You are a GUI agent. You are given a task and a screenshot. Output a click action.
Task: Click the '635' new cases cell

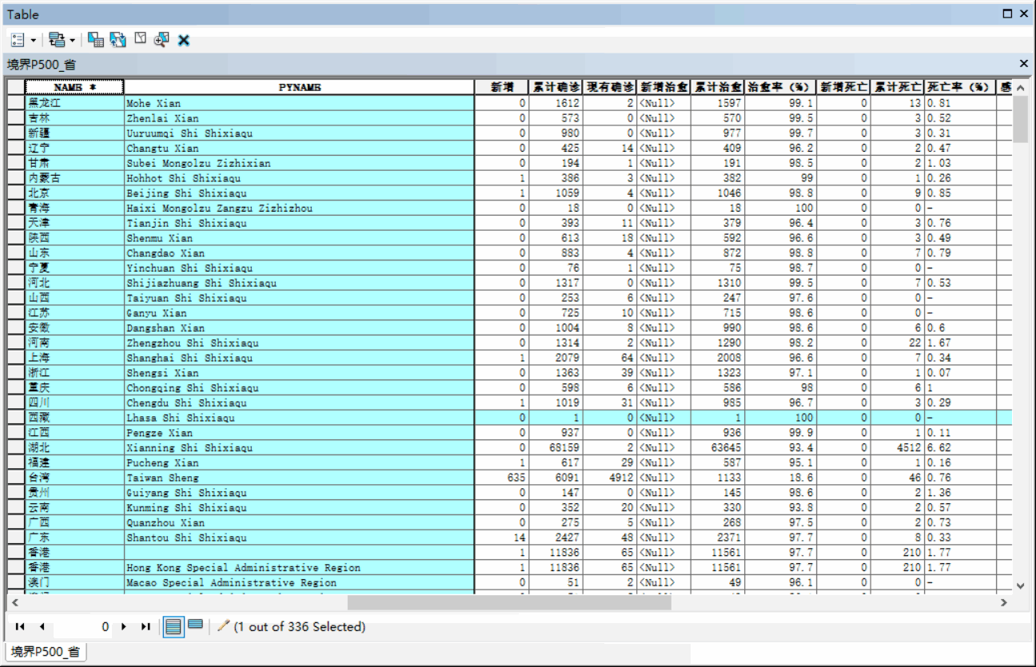pyautogui.click(x=502, y=478)
